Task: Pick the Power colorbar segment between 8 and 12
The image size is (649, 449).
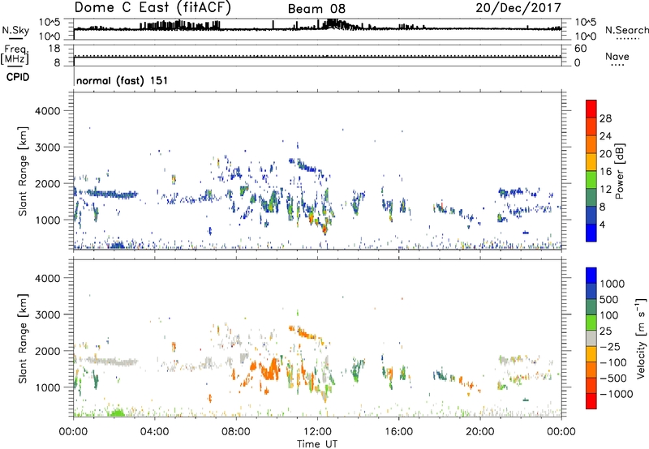Action: pos(591,197)
